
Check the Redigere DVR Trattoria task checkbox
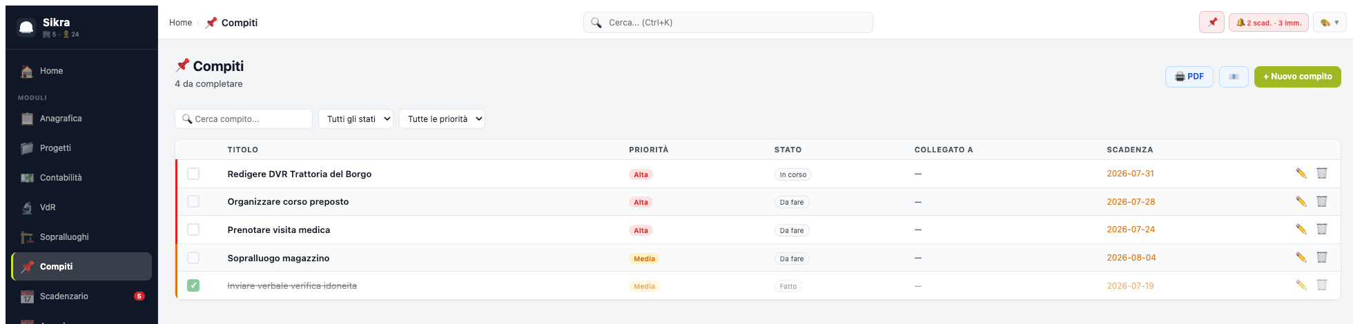point(193,174)
